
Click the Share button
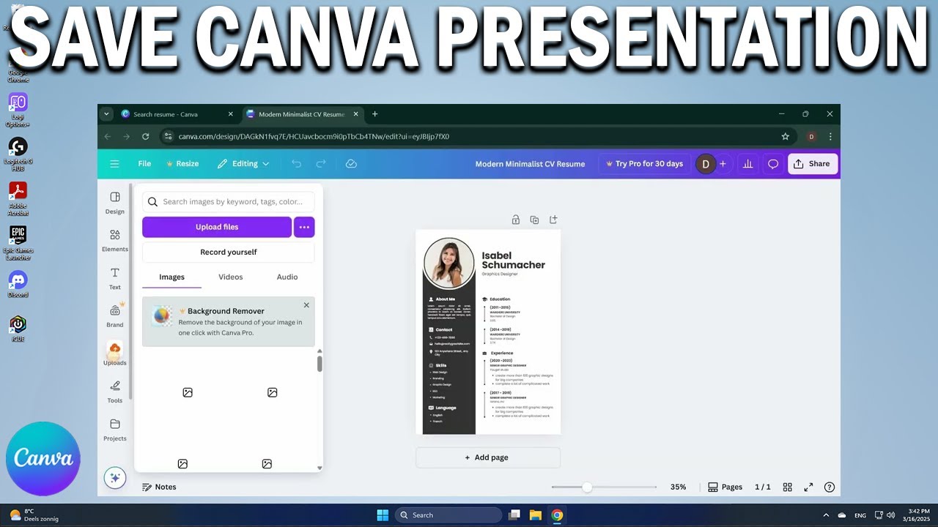(812, 164)
